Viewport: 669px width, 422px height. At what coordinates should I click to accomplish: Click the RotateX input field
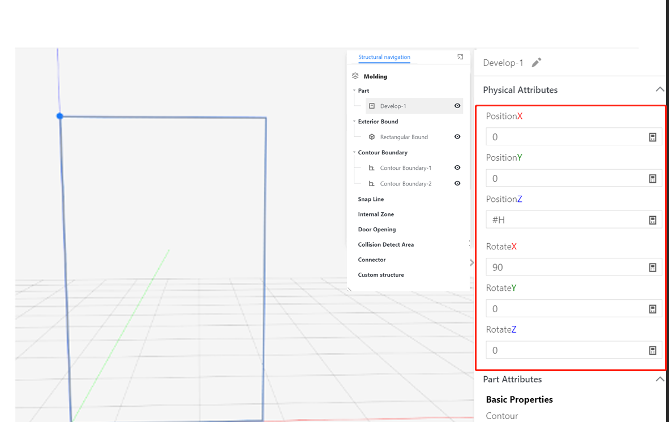(566, 268)
